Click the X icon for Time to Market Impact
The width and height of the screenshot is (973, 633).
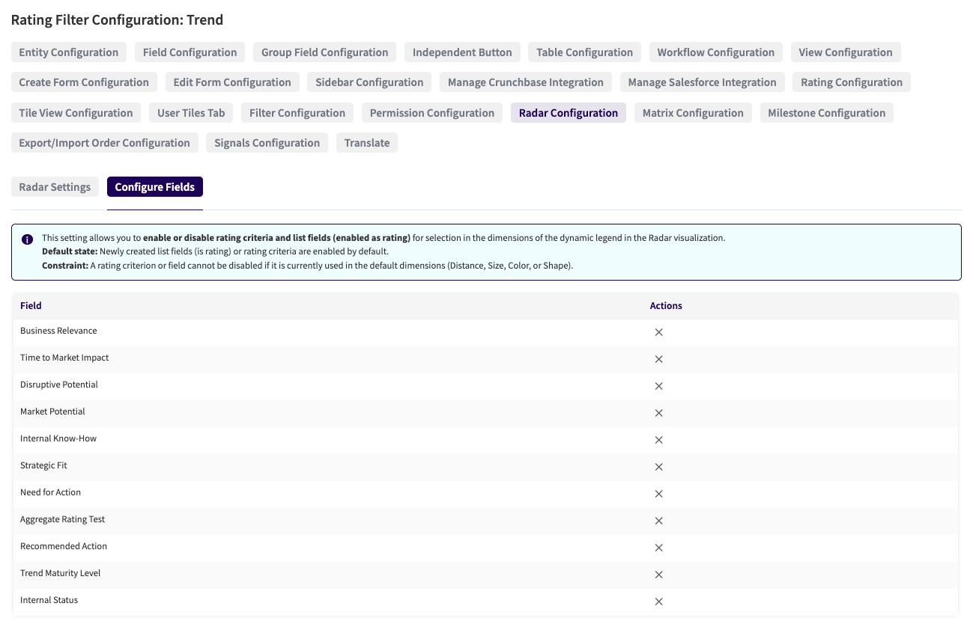point(658,359)
